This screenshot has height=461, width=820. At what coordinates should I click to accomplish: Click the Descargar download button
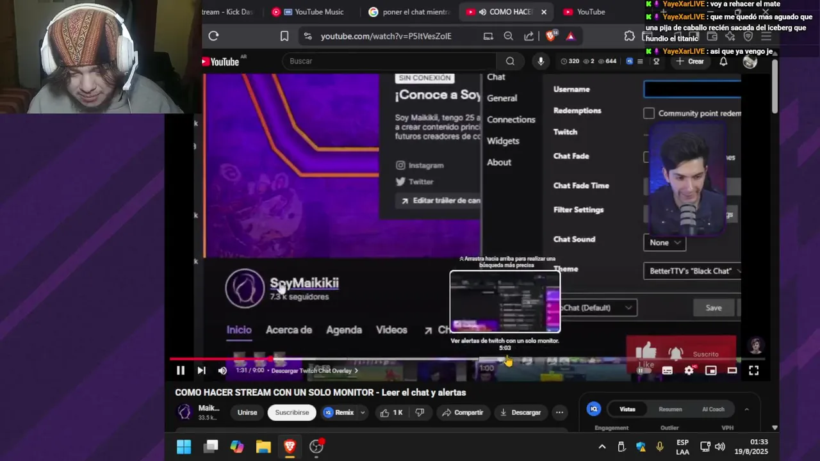[520, 412]
